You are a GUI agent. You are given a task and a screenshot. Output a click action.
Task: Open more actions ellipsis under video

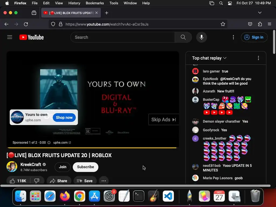point(104,181)
